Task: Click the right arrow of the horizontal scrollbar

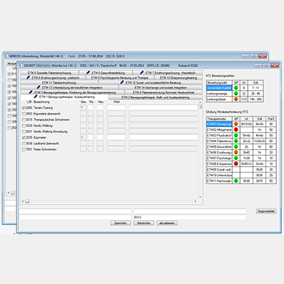Action: tap(195, 202)
